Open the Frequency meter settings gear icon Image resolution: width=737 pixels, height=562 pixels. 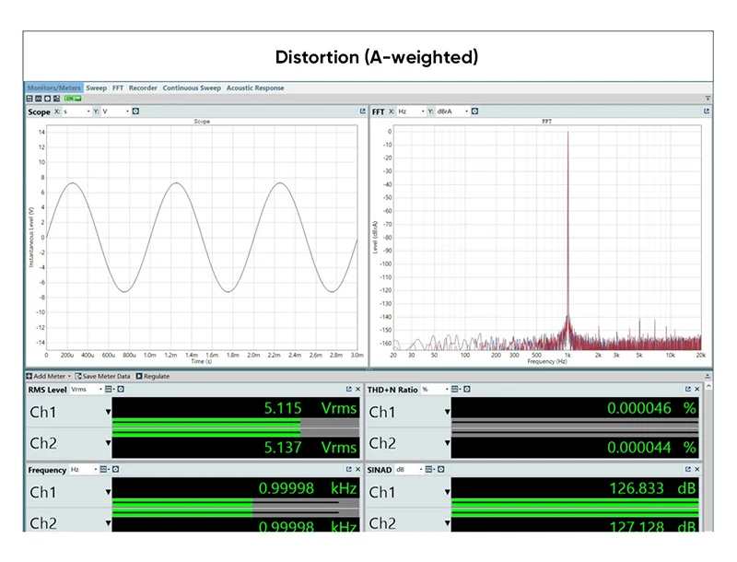pyautogui.click(x=116, y=470)
